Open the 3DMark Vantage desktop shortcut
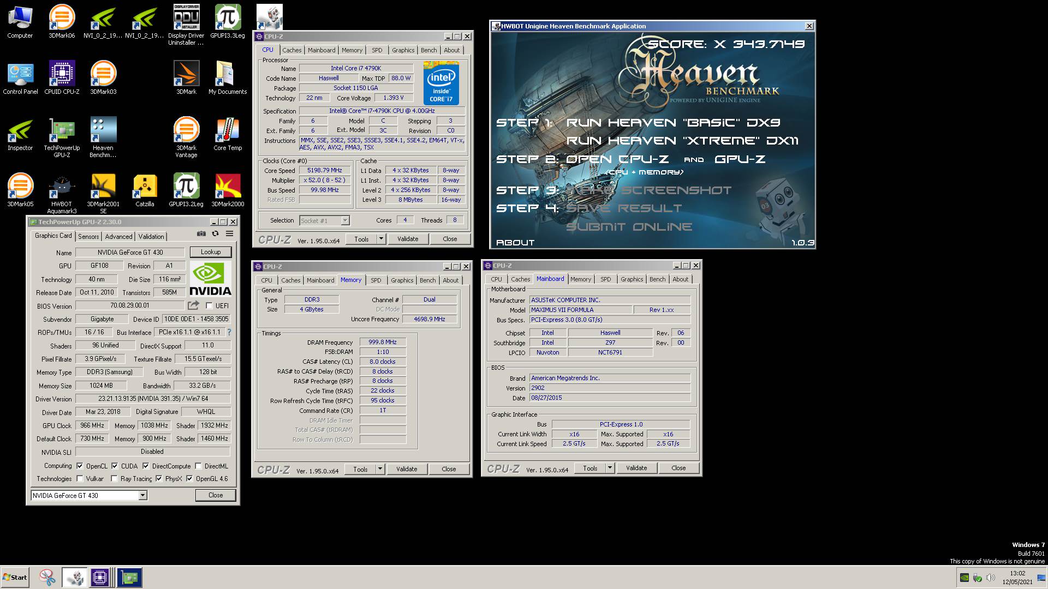 point(186,137)
